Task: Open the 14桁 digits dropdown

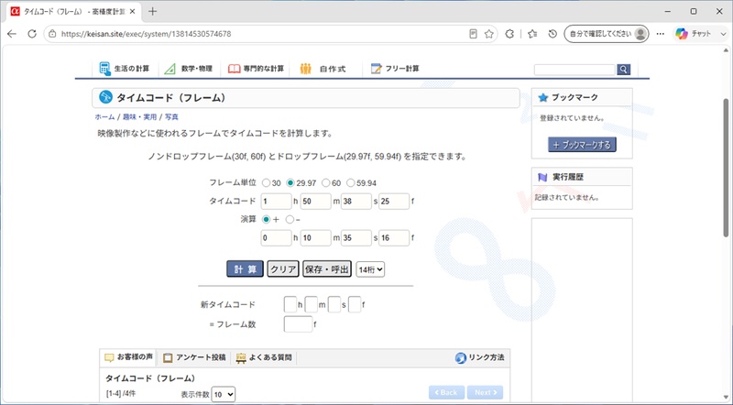Action: point(370,269)
